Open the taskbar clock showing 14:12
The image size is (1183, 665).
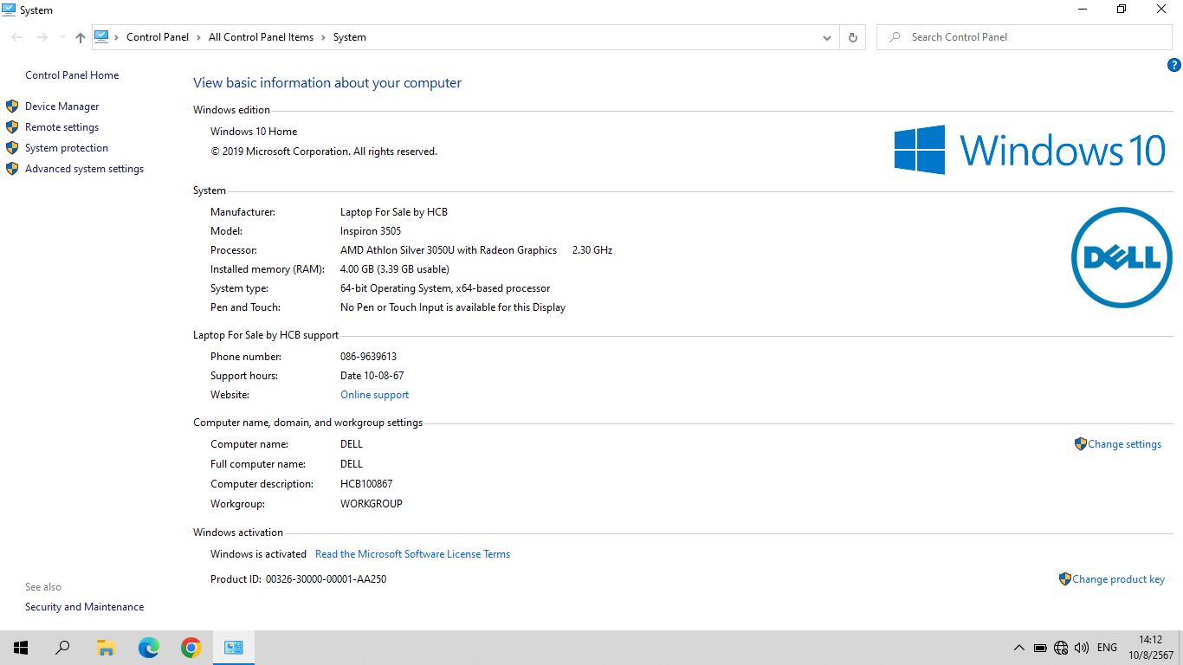coord(1151,648)
